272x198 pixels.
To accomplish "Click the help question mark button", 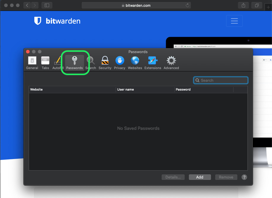I will 244,177.
